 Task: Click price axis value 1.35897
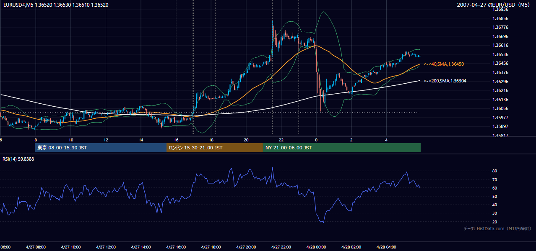(x=500, y=126)
